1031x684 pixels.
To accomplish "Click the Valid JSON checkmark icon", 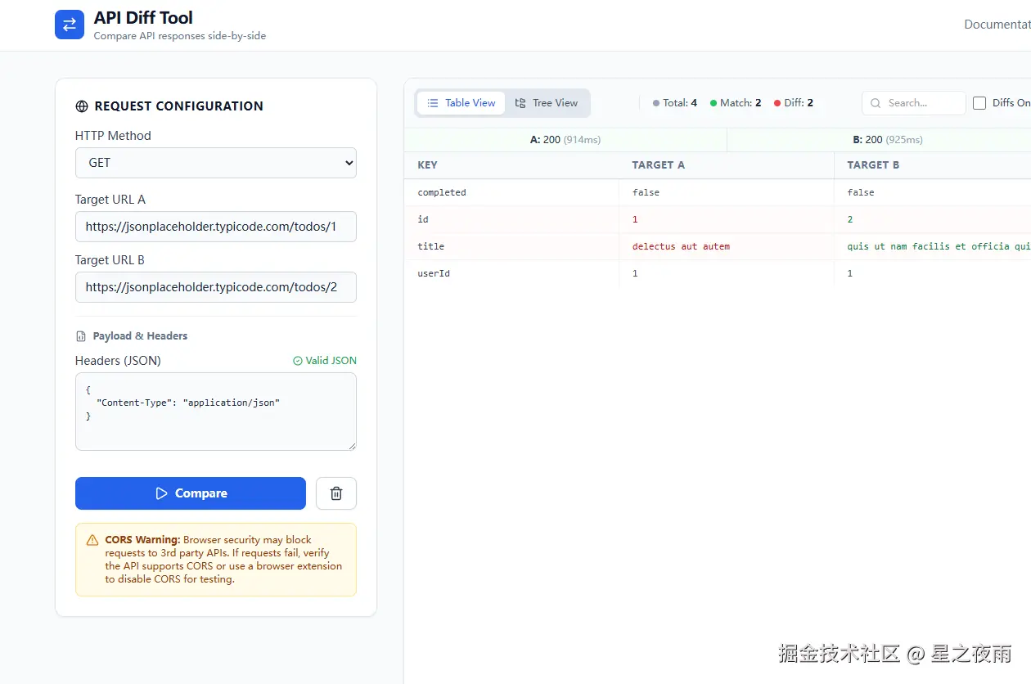I will pos(298,361).
